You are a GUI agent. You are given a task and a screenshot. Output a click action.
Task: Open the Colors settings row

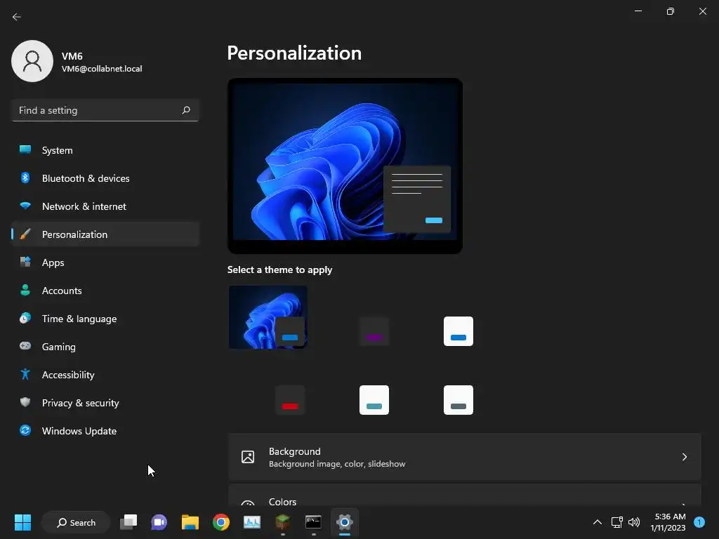pos(465,495)
